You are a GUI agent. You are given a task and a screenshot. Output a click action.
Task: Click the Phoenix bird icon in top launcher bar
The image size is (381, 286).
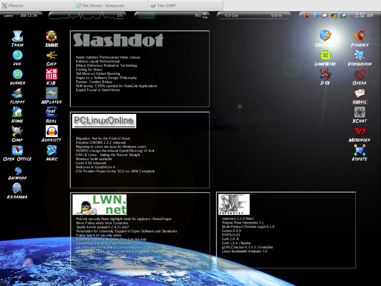(x=306, y=16)
